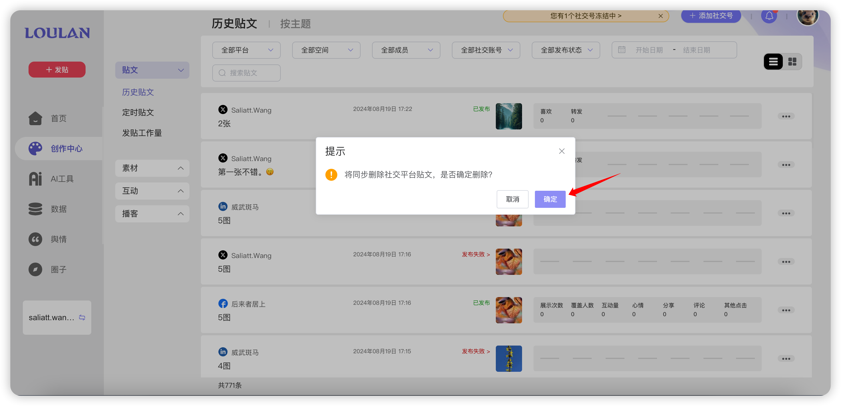Close the 提示 dialog with X

pos(561,151)
